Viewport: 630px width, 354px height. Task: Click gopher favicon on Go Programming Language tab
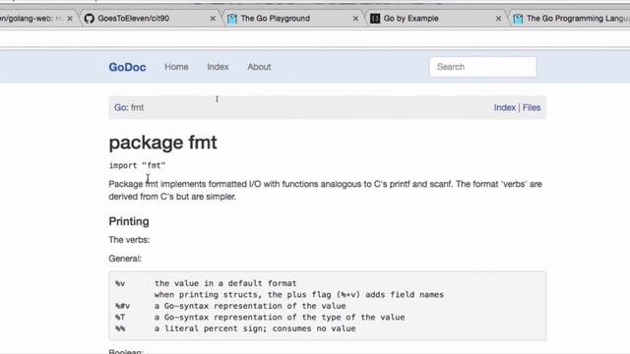click(x=518, y=19)
